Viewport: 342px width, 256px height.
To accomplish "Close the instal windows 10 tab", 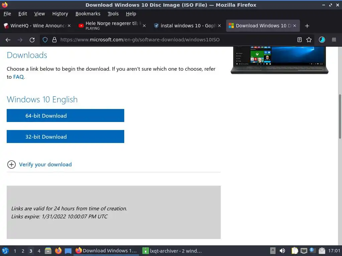I will 219,26.
